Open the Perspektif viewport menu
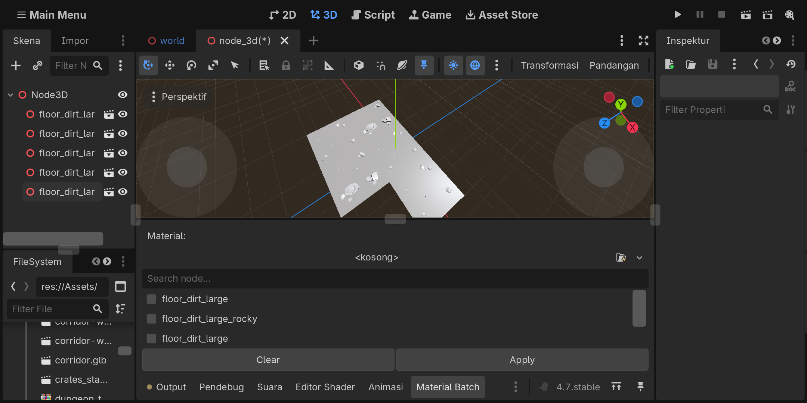 point(179,97)
